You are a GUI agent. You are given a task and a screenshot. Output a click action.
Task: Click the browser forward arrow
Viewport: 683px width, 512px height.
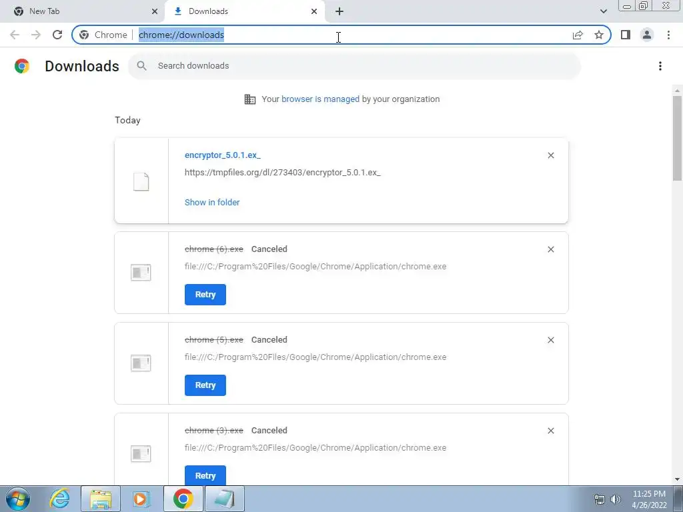pyautogui.click(x=36, y=35)
